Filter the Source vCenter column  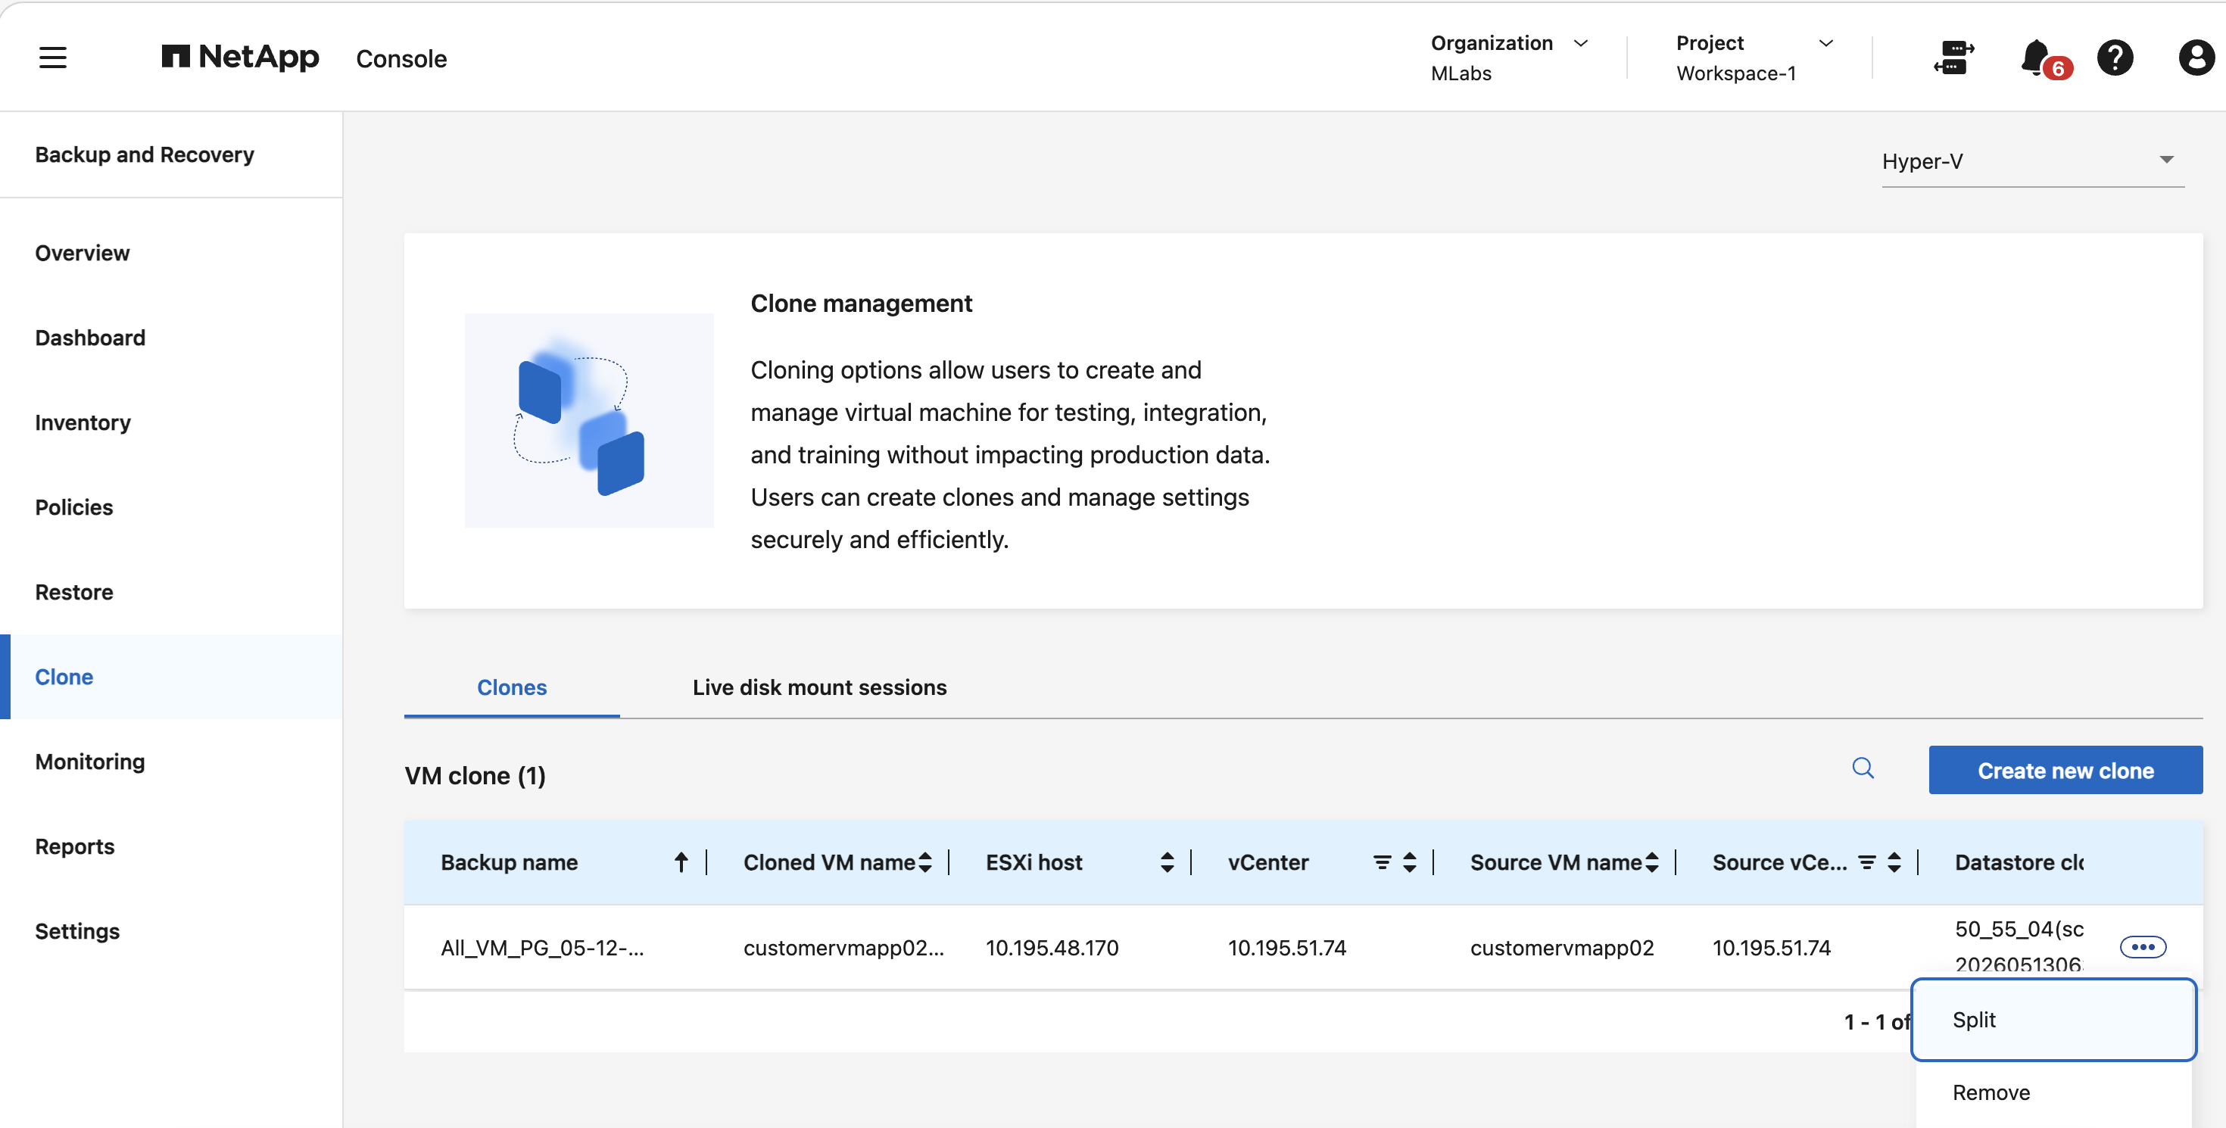(1866, 862)
